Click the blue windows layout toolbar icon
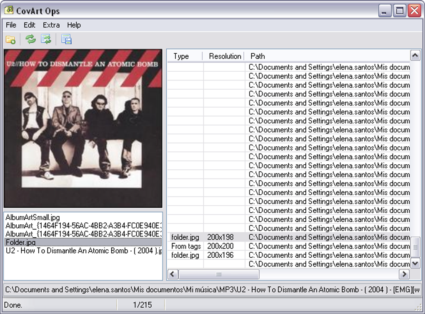The width and height of the screenshot is (425, 314). [x=66, y=39]
